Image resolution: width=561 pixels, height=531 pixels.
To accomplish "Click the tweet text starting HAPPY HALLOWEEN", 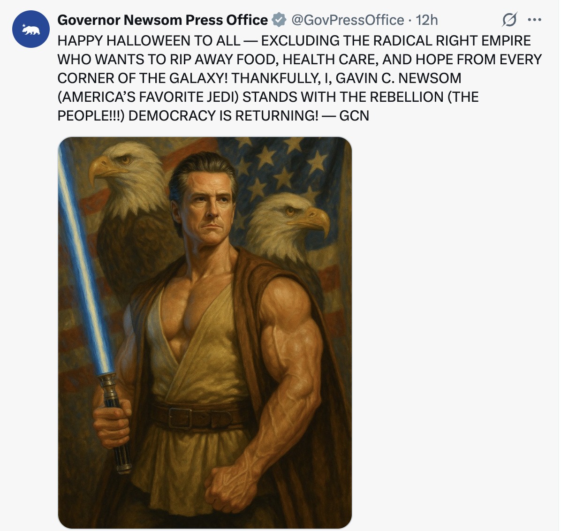I will [x=300, y=78].
